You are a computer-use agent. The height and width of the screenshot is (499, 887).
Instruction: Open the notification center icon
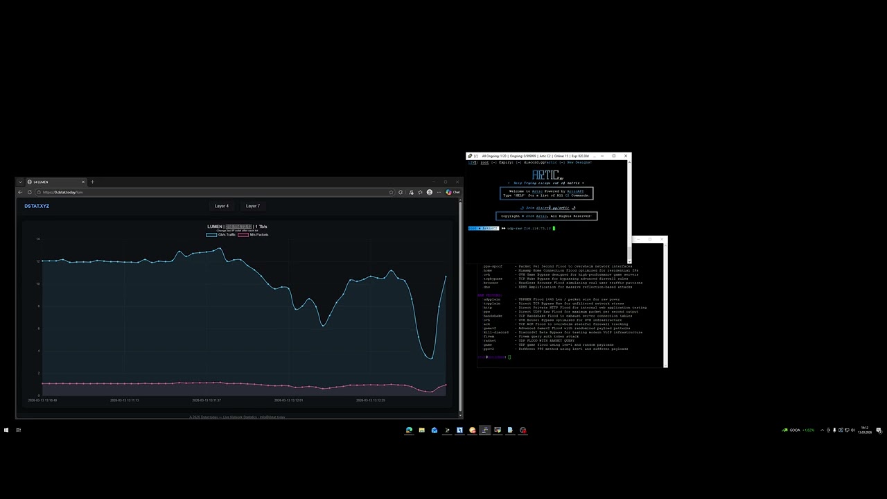point(879,430)
